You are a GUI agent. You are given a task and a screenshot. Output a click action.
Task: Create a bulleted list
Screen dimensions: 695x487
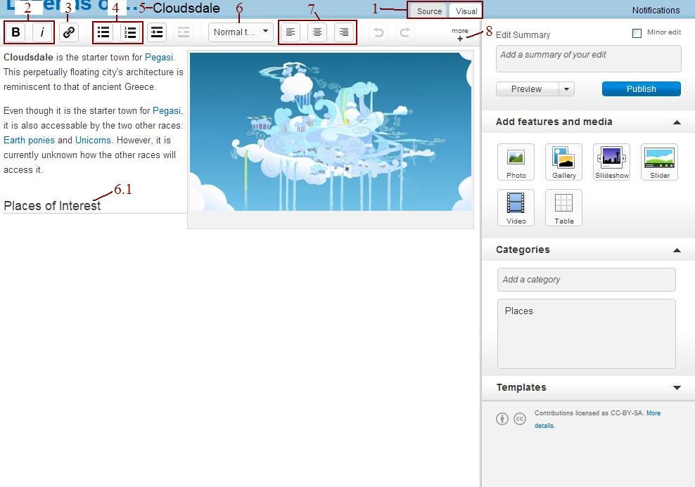click(x=103, y=32)
